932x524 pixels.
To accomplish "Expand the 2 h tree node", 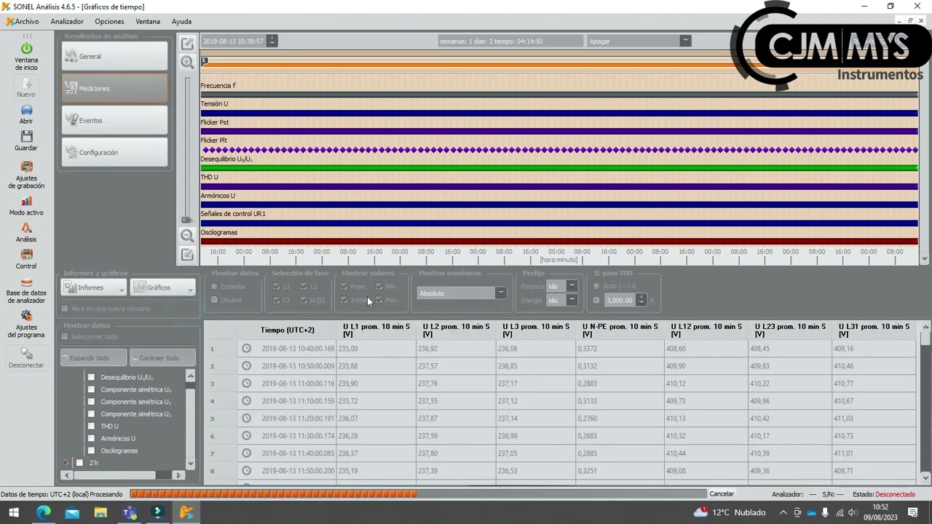I will 66,463.
